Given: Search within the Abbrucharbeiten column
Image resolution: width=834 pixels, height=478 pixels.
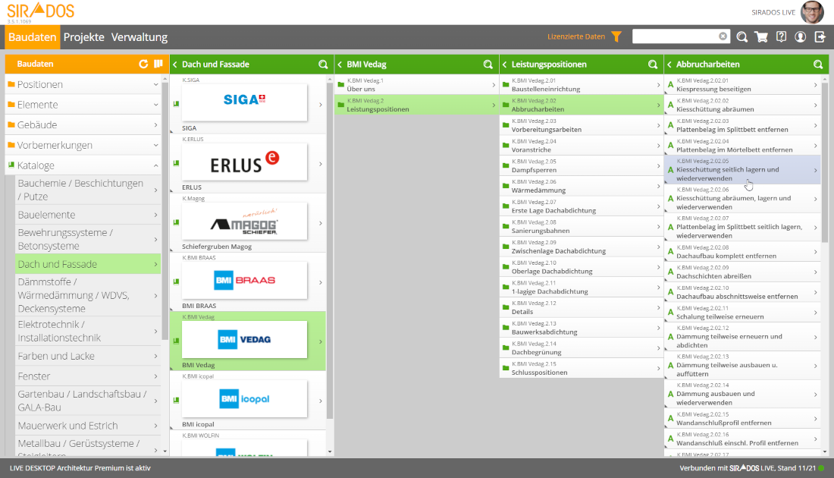Looking at the screenshot, I should point(818,64).
